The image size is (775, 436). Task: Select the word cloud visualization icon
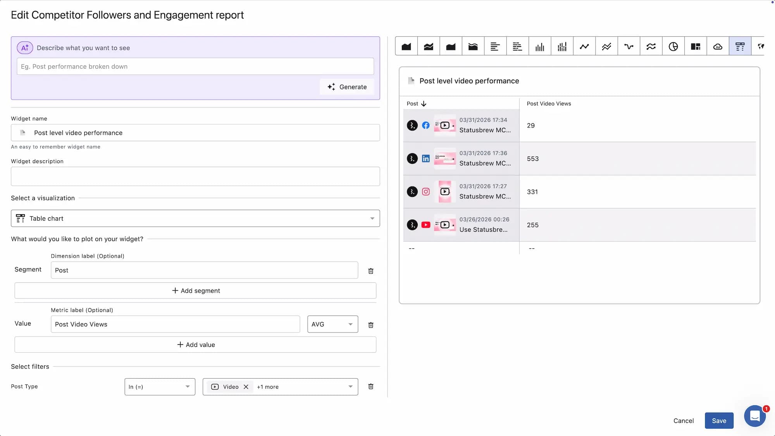[718, 46]
